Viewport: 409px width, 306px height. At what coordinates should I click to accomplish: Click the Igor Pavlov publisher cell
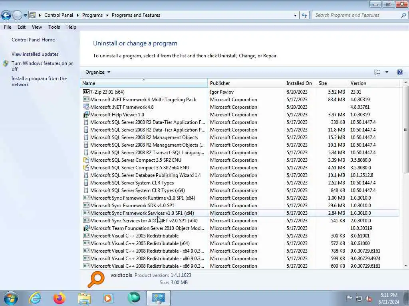point(222,92)
